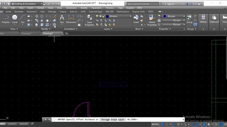Select the Arc draw tool
The image size is (227, 127).
pyautogui.click(x=23, y=19)
